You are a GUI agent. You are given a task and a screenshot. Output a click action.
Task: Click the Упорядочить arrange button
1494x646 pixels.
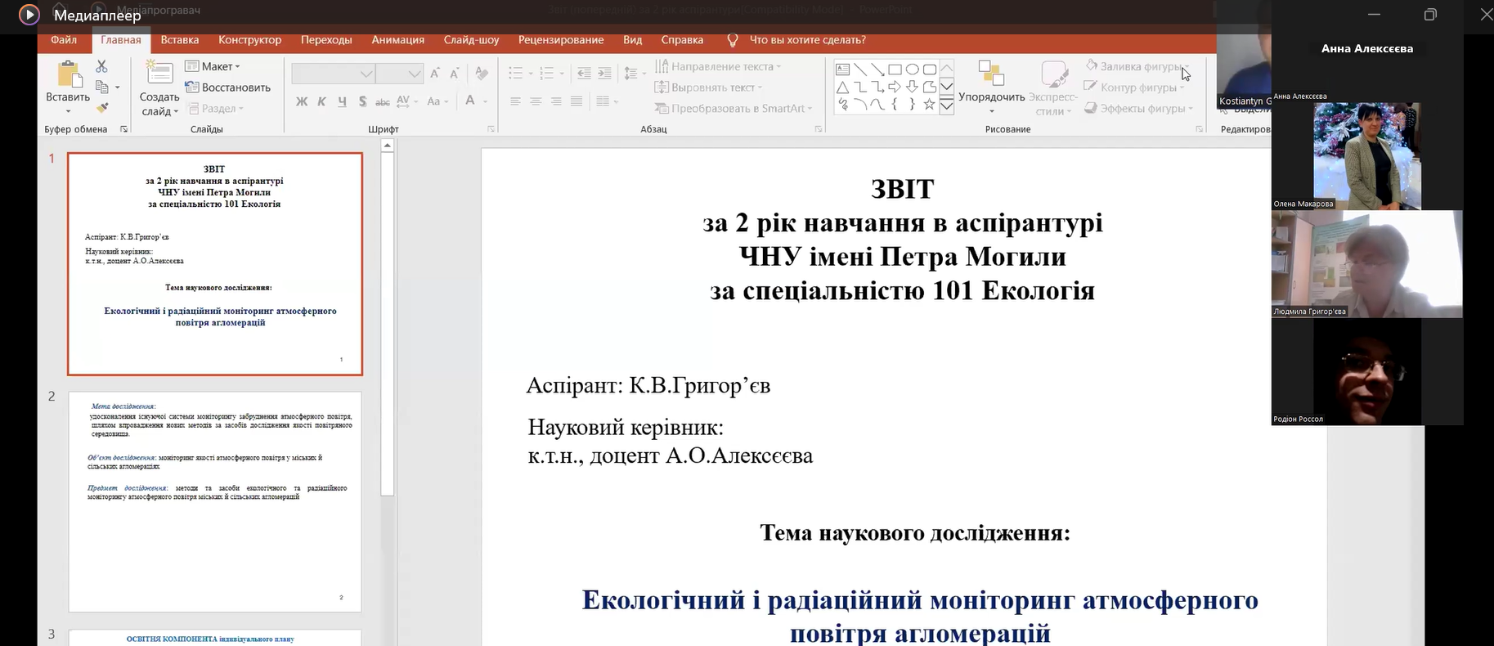(991, 87)
